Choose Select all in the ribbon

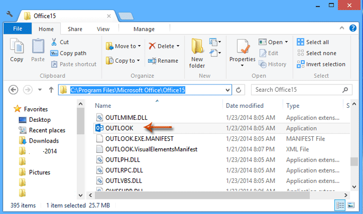click(313, 42)
